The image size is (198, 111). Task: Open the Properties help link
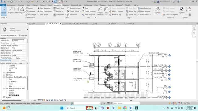click(6, 60)
